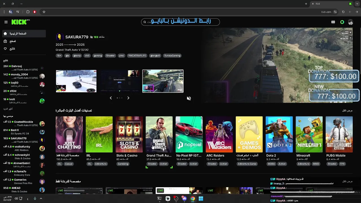Unmute the featured stream speaker icon
Viewport: 361px width, 203px height.
(x=189, y=98)
